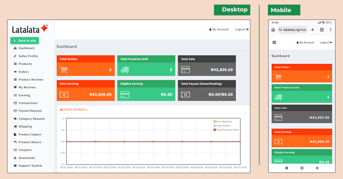
Task: Click the Sales Analytics chart icon
Action: [62, 109]
